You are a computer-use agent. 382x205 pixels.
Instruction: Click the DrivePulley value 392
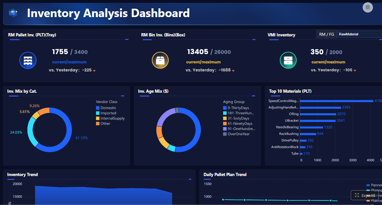(310, 140)
